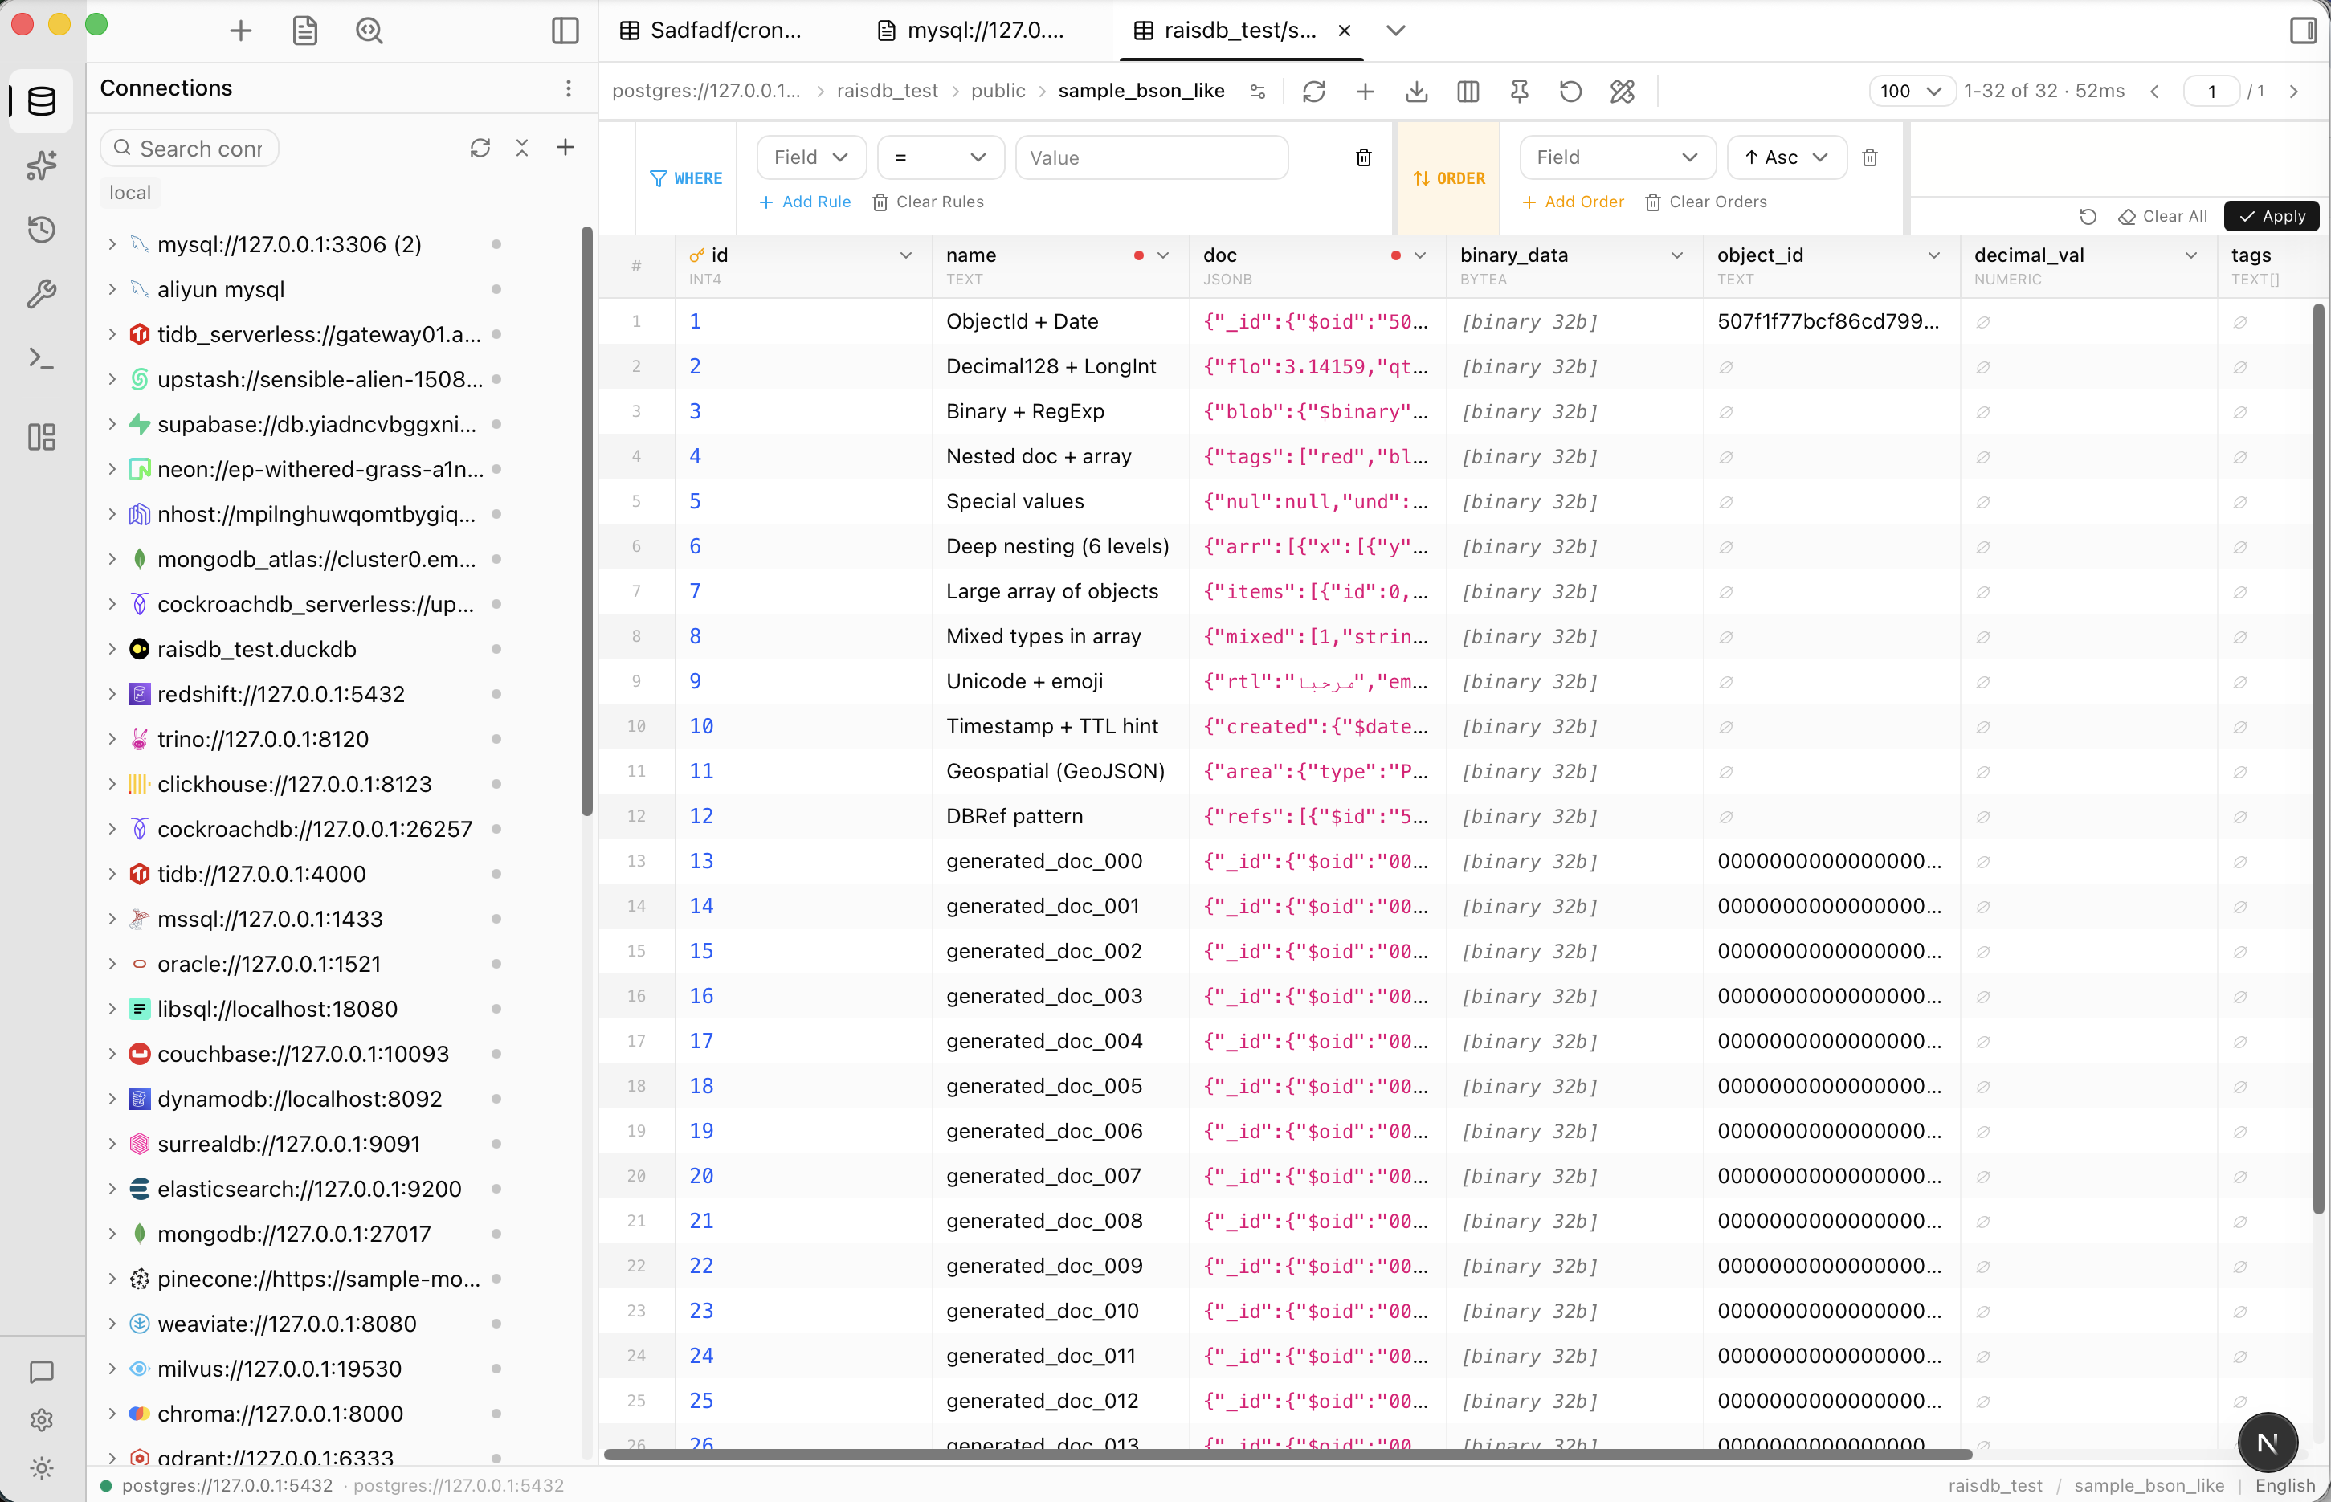This screenshot has width=2331, height=1502.
Task: Click raisdb_test in the breadcrumb
Action: 887,92
